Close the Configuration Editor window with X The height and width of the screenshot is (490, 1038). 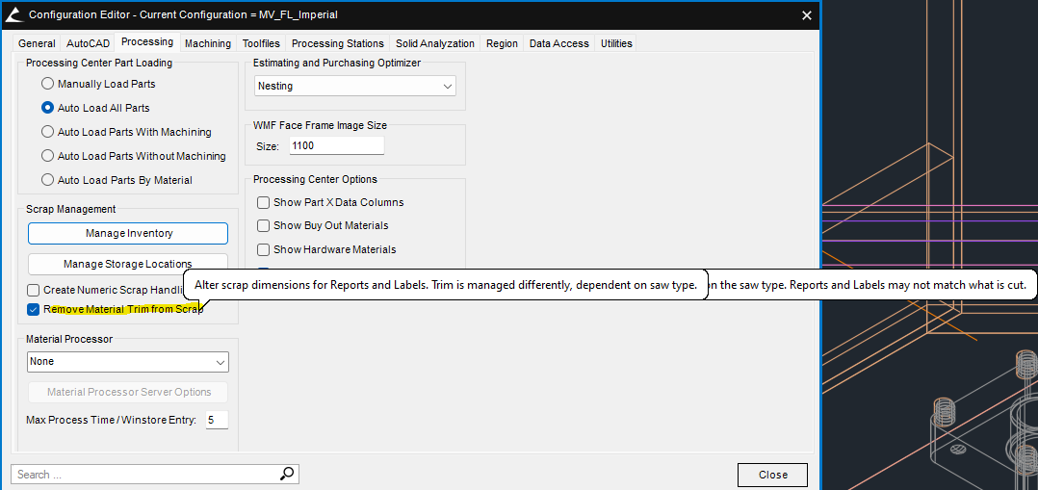(807, 14)
